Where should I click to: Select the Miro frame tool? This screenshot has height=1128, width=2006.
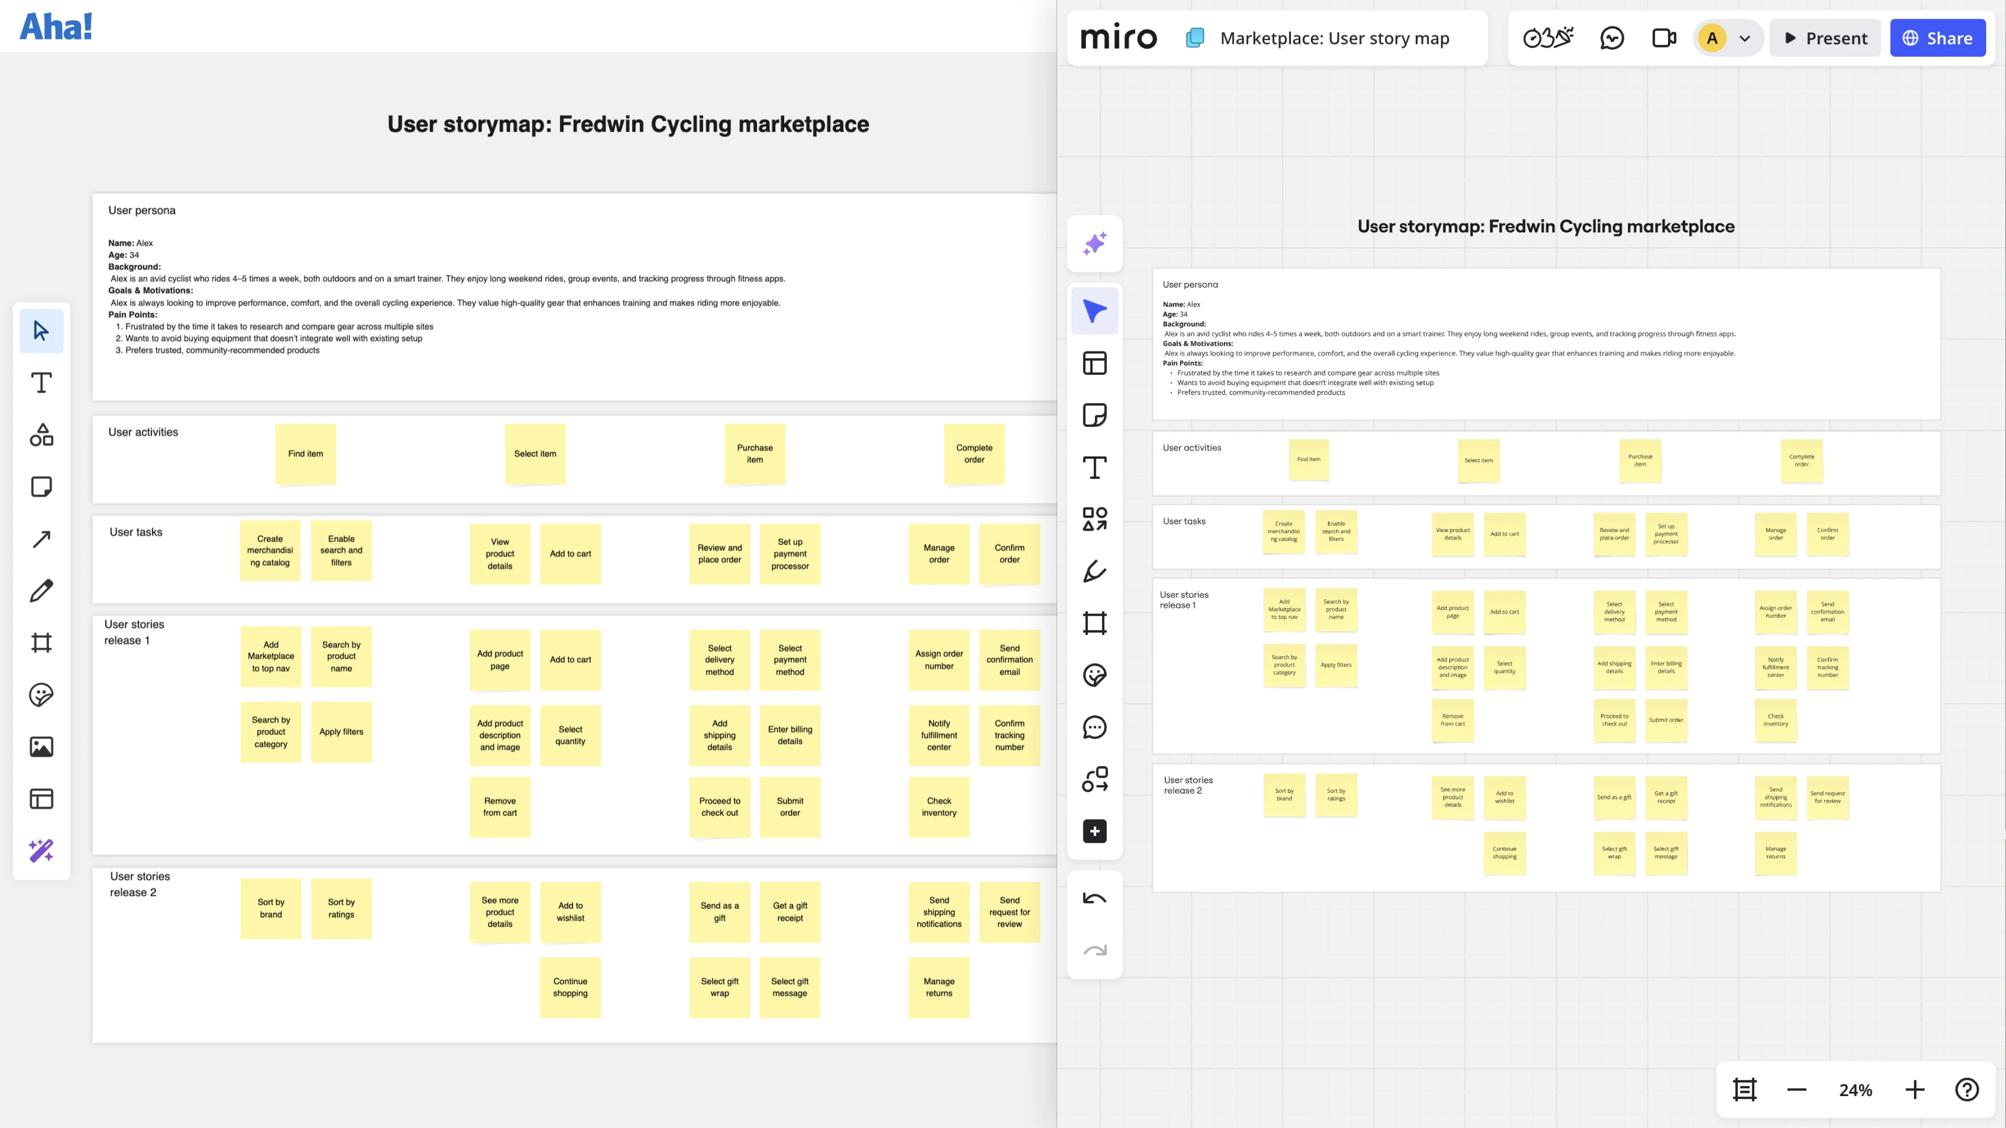pos(1094,623)
